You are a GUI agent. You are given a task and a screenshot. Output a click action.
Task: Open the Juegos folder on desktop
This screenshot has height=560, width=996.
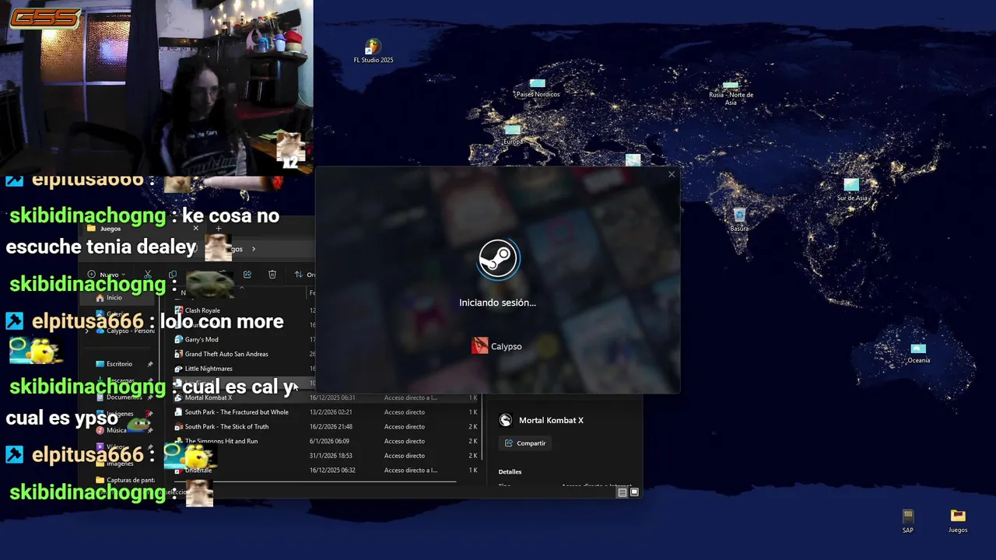pyautogui.click(x=958, y=521)
